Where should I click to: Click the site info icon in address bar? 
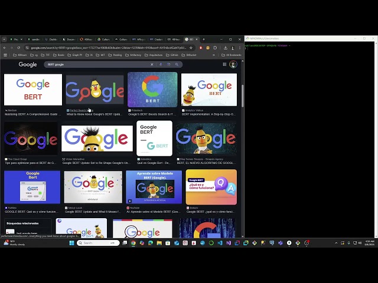pos(27,48)
